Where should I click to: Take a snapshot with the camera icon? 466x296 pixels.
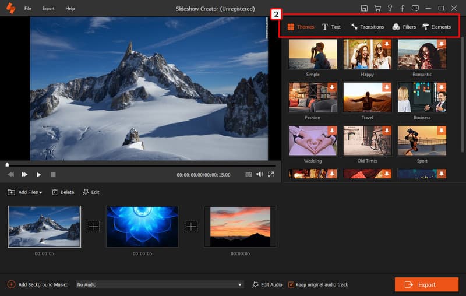click(x=249, y=174)
